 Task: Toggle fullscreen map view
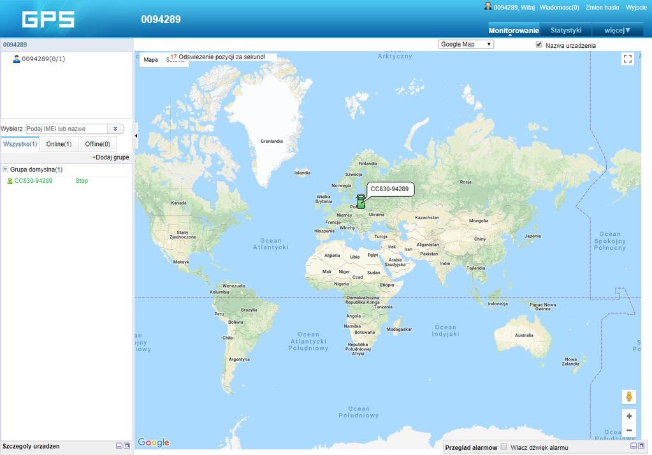(x=628, y=59)
